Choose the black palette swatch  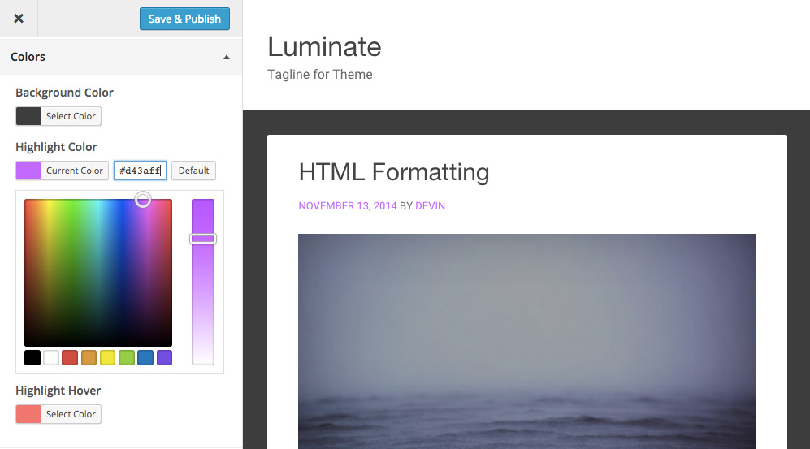(32, 357)
